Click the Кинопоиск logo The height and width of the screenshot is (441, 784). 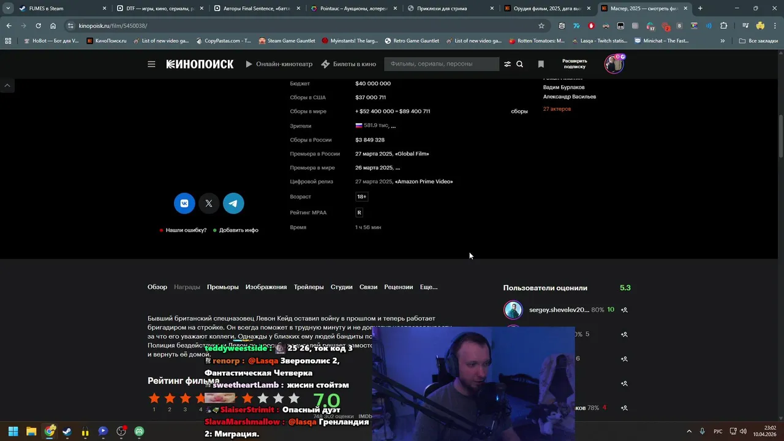click(x=200, y=64)
